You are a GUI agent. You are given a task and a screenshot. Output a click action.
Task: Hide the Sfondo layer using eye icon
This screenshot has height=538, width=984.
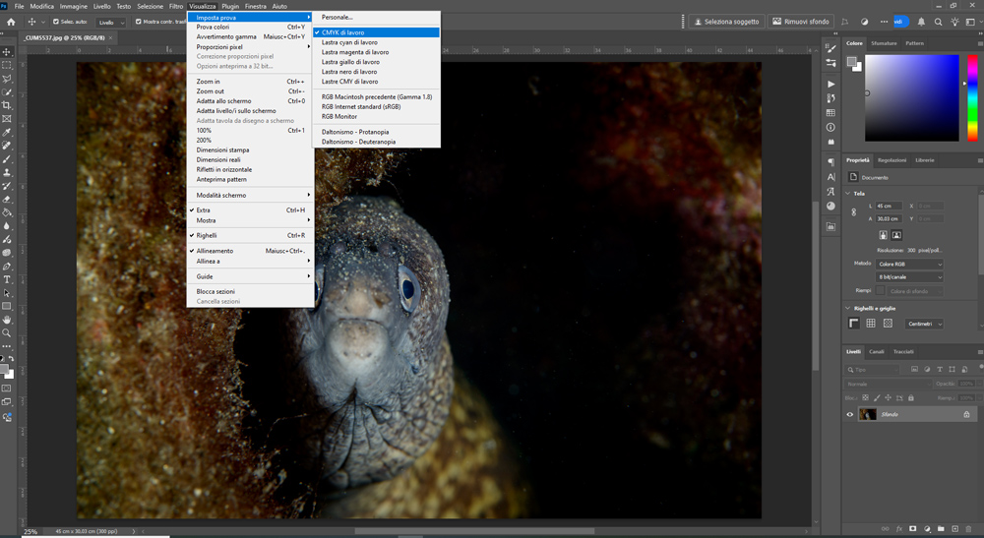[x=850, y=415]
